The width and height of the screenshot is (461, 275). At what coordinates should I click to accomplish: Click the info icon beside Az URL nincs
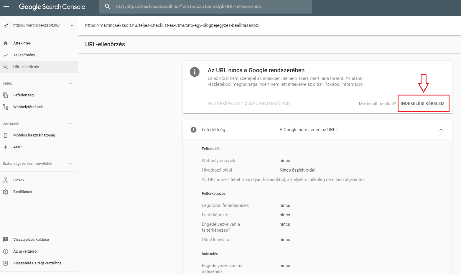(x=195, y=72)
